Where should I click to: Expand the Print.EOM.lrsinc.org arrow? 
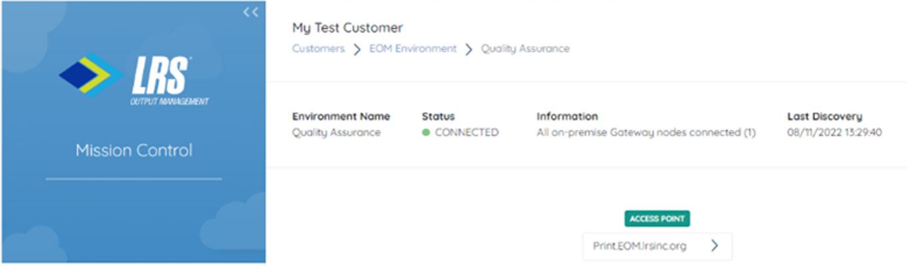pyautogui.click(x=714, y=246)
